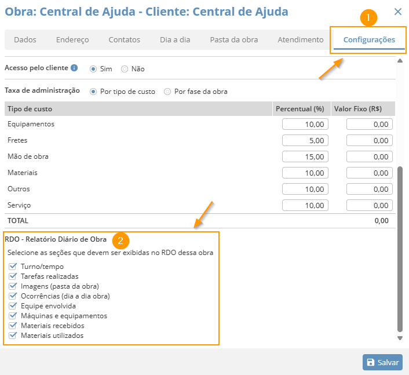Click Mão de obra valor fixo field
This screenshot has height=375, width=409.
click(x=370, y=156)
